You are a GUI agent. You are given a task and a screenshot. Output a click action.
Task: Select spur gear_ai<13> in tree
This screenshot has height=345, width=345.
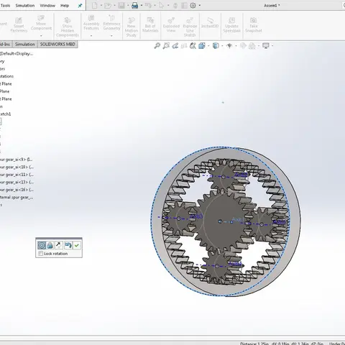point(17,182)
